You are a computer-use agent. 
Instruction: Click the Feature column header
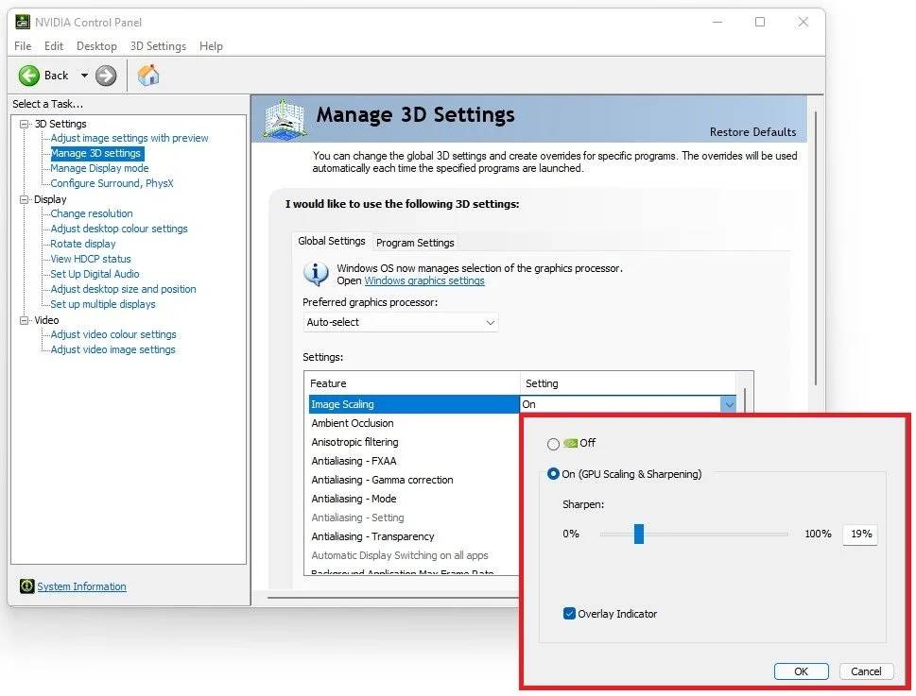point(412,383)
